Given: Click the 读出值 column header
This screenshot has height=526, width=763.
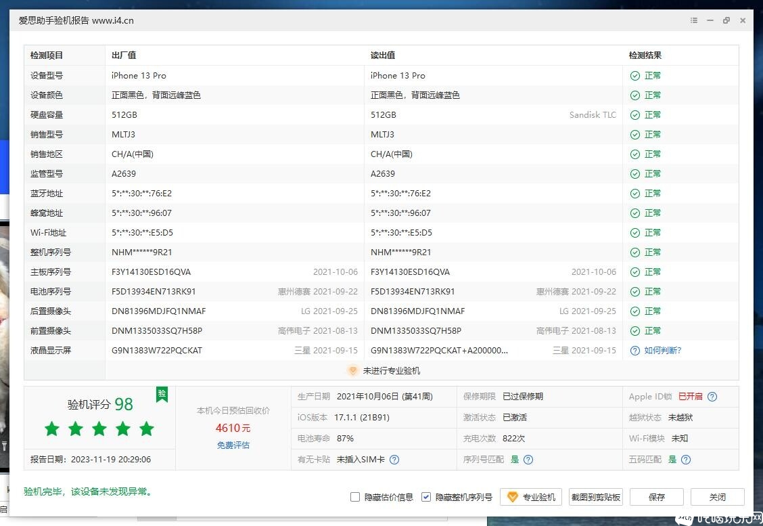Looking at the screenshot, I should tap(382, 56).
